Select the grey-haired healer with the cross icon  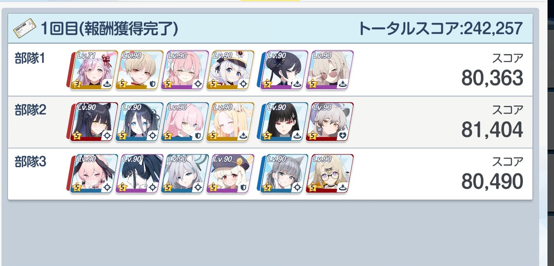pos(329,122)
